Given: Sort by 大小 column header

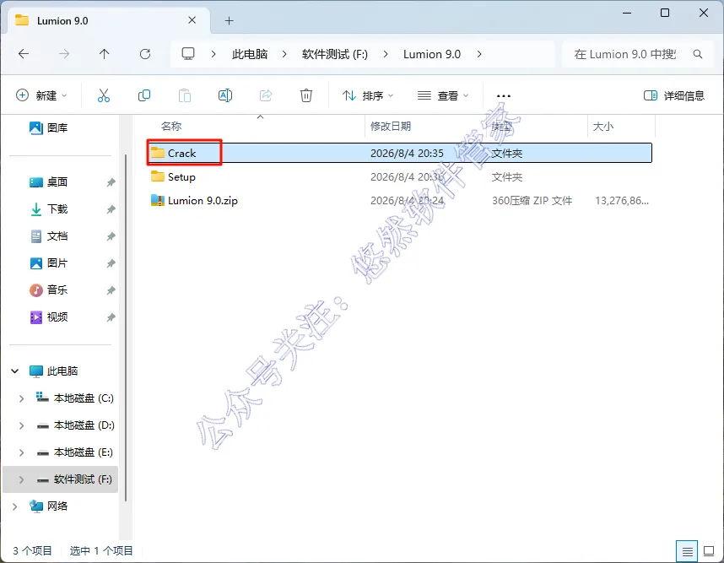Looking at the screenshot, I should tap(603, 126).
